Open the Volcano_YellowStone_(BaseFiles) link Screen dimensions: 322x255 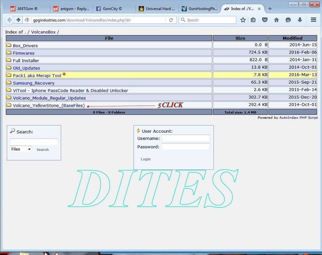pyautogui.click(x=49, y=105)
